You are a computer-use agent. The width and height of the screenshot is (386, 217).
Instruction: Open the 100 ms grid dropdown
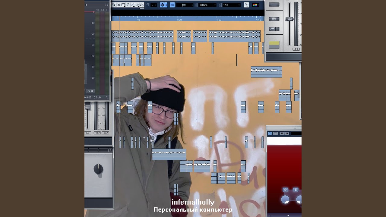coord(207,5)
